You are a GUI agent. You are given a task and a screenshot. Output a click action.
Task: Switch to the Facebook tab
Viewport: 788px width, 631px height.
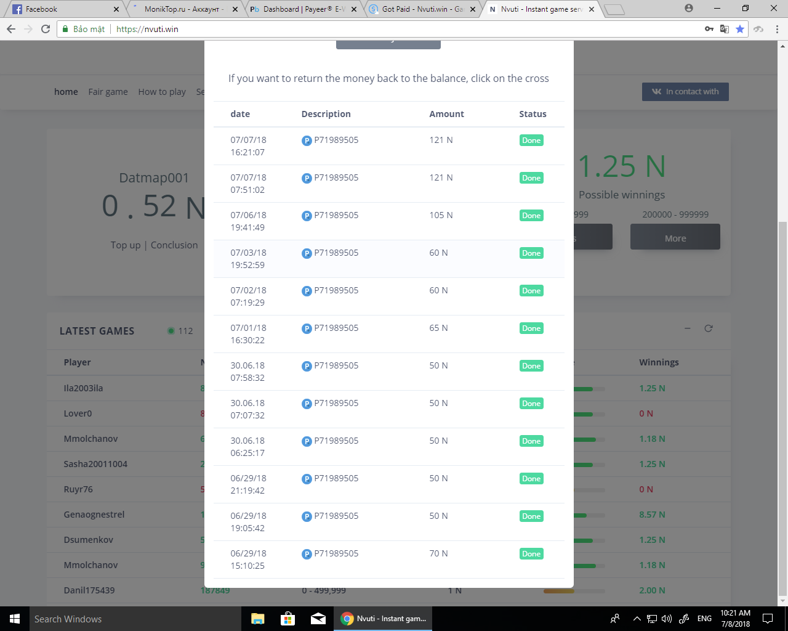click(x=65, y=9)
